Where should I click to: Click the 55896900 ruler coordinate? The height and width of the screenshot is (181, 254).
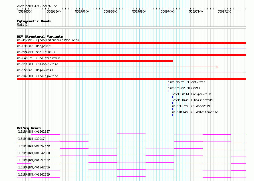139,11
